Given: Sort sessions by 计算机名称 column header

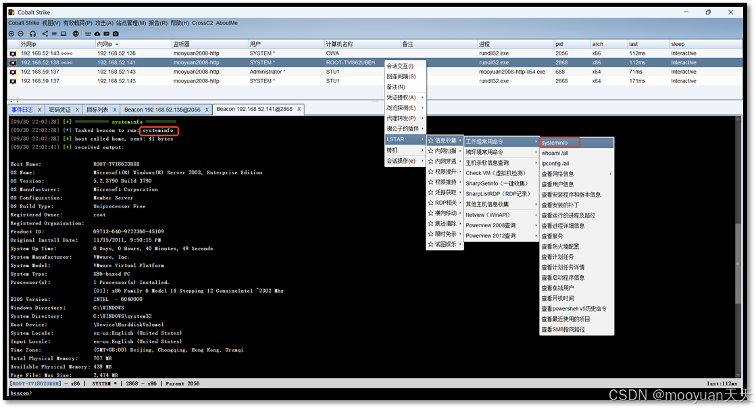Looking at the screenshot, I should pos(362,44).
